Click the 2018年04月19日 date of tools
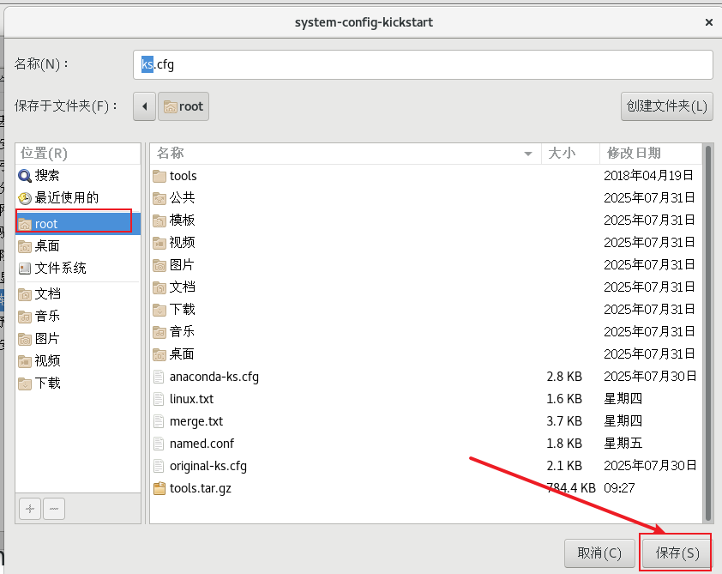 tap(649, 176)
